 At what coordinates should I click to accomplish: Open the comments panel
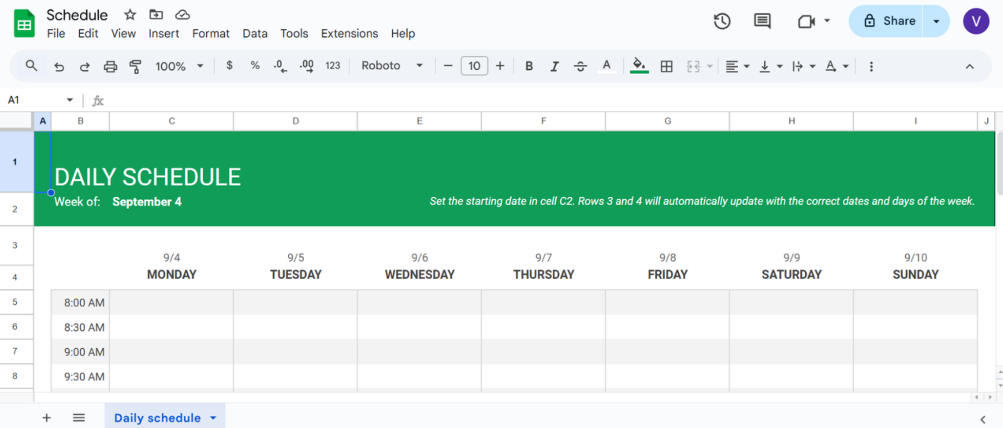coord(762,21)
